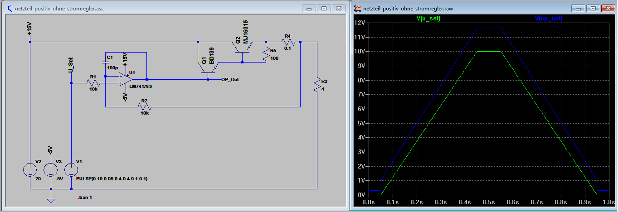Click the capacitor C1 100p symbol

[x=105, y=62]
